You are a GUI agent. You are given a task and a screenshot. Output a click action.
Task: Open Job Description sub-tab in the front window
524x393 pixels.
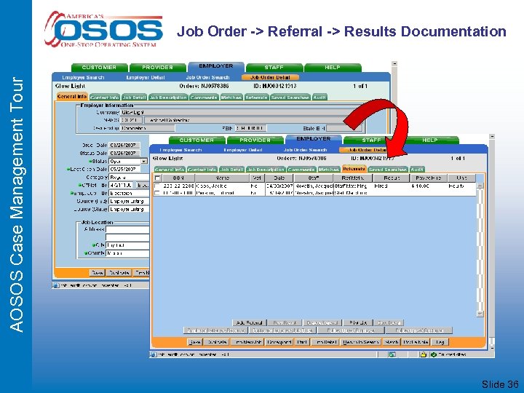266,170
